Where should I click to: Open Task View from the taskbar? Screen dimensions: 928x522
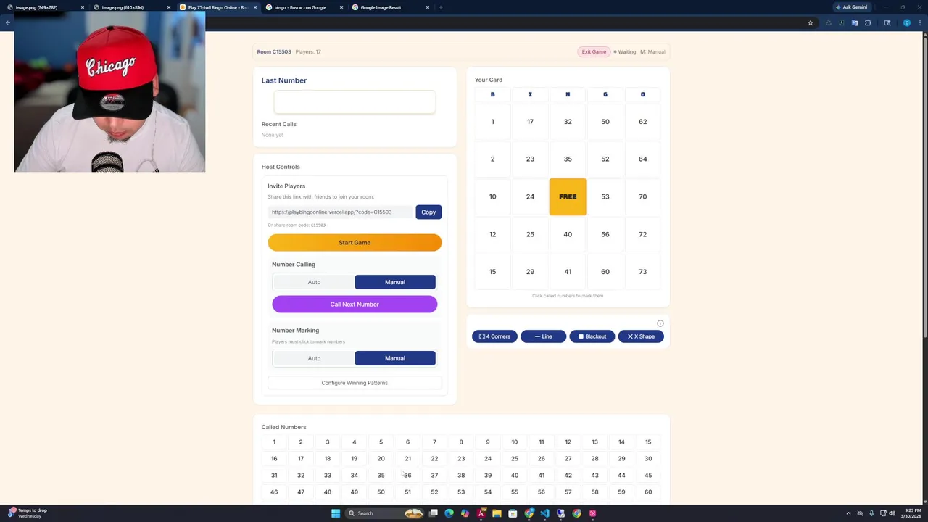tap(434, 513)
